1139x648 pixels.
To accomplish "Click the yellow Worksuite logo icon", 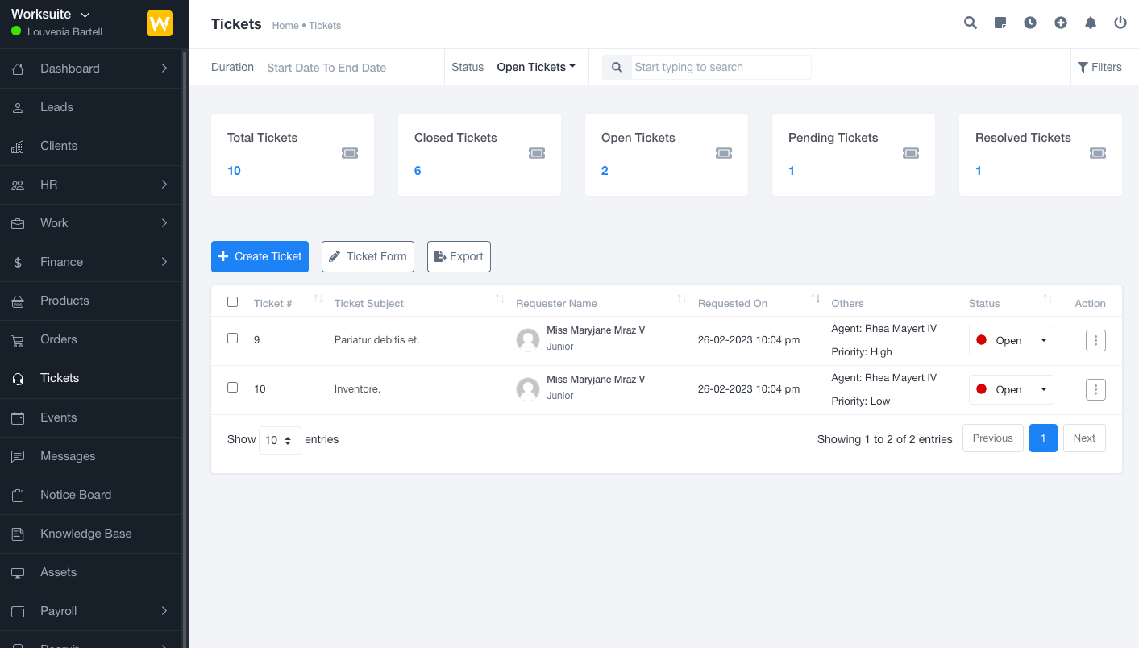I will (160, 23).
